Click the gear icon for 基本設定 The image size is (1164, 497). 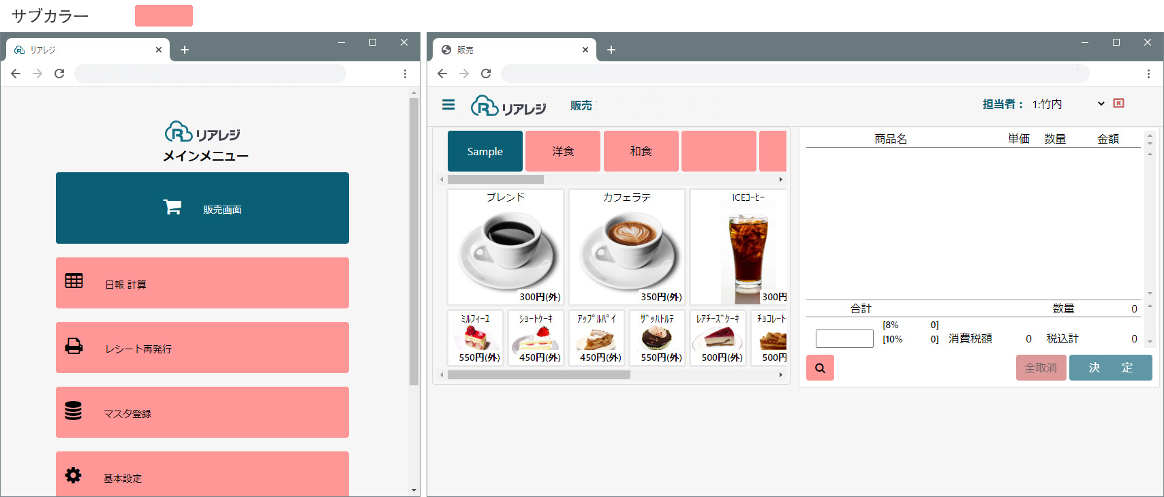coord(73,475)
